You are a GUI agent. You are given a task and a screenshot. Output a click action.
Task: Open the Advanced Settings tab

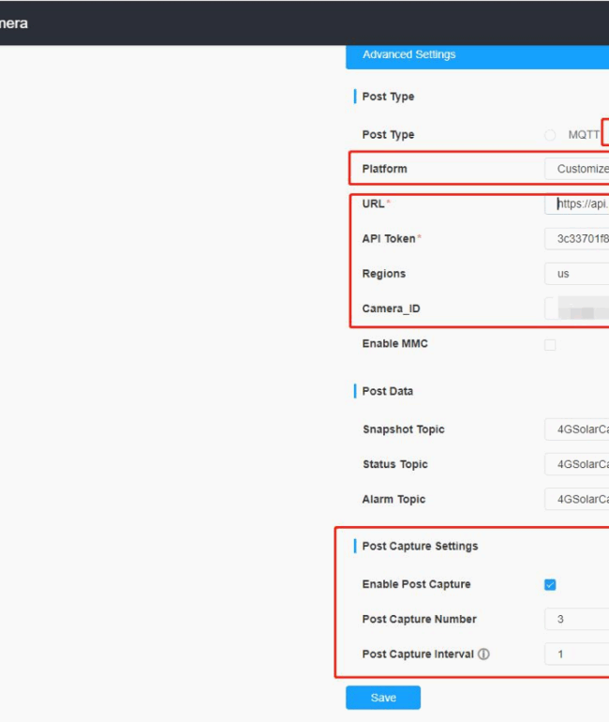tap(409, 55)
